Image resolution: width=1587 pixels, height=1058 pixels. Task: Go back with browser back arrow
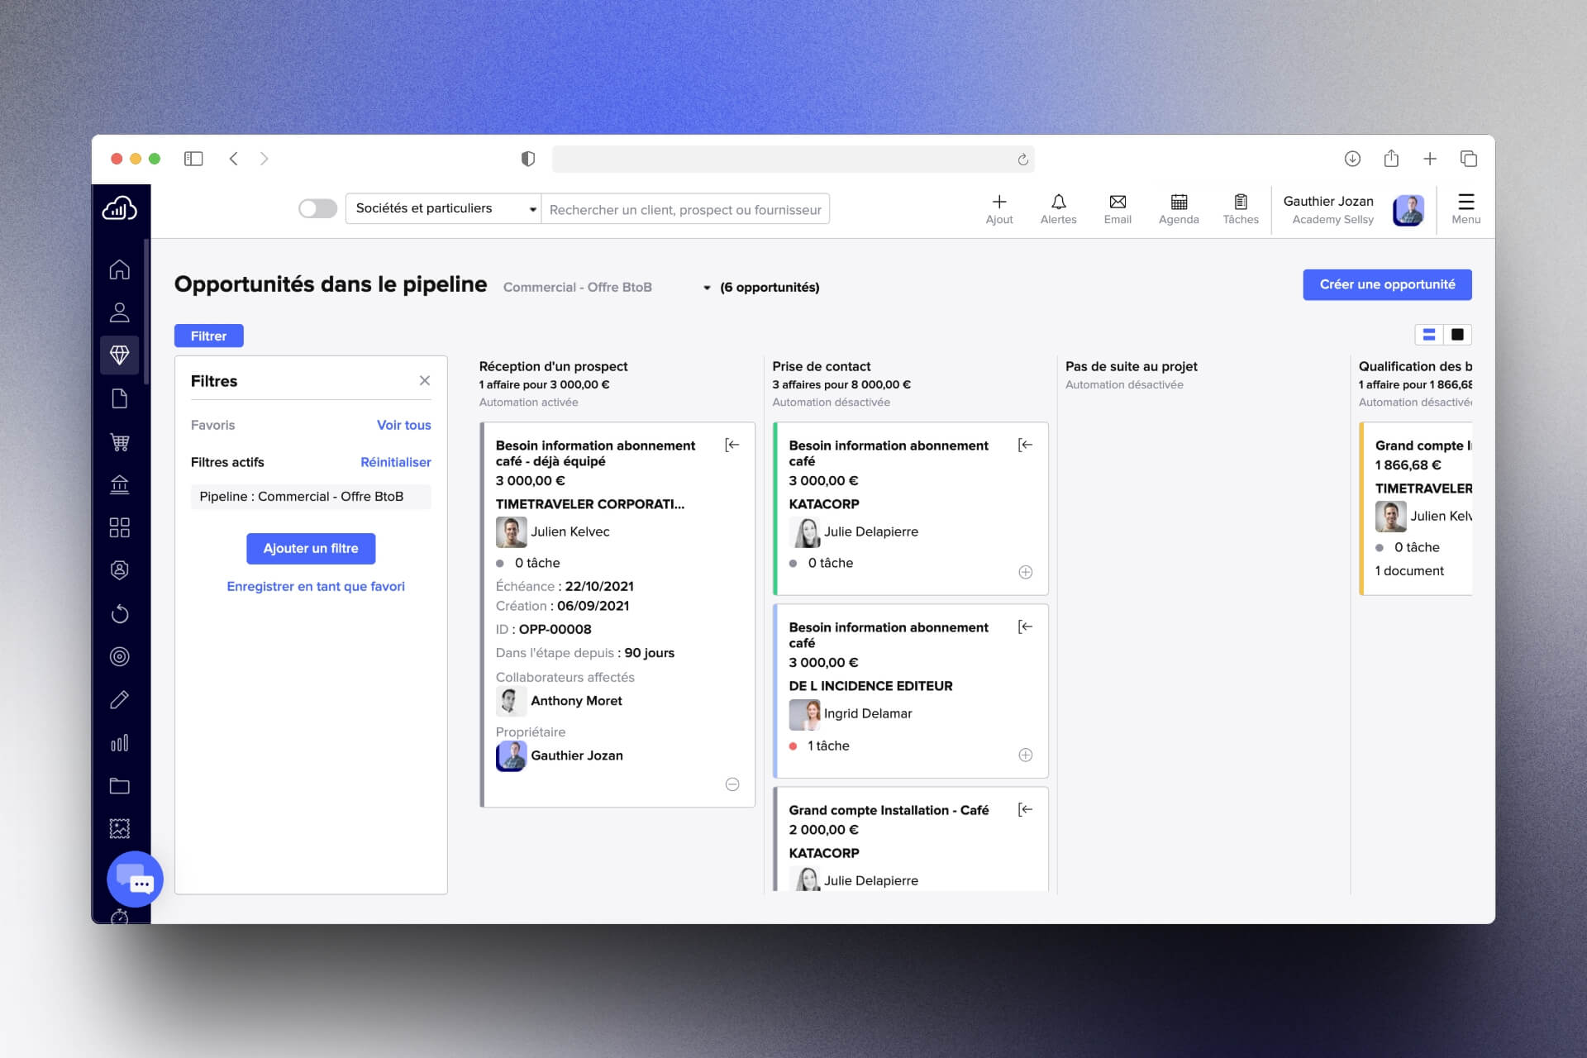click(x=234, y=159)
